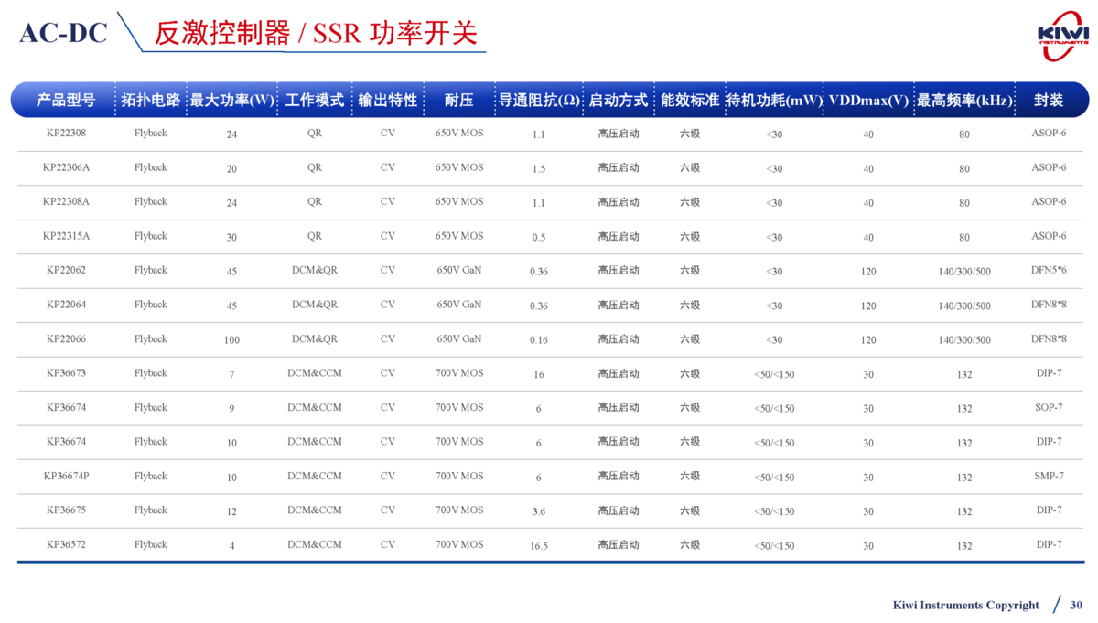Click the 工作模式 header cell
The height and width of the screenshot is (623, 1098).
(x=314, y=100)
